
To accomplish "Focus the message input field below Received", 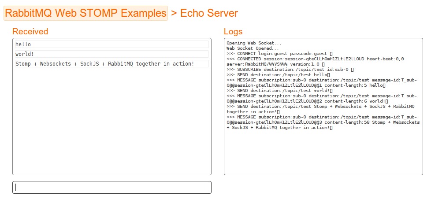I will (x=112, y=187).
